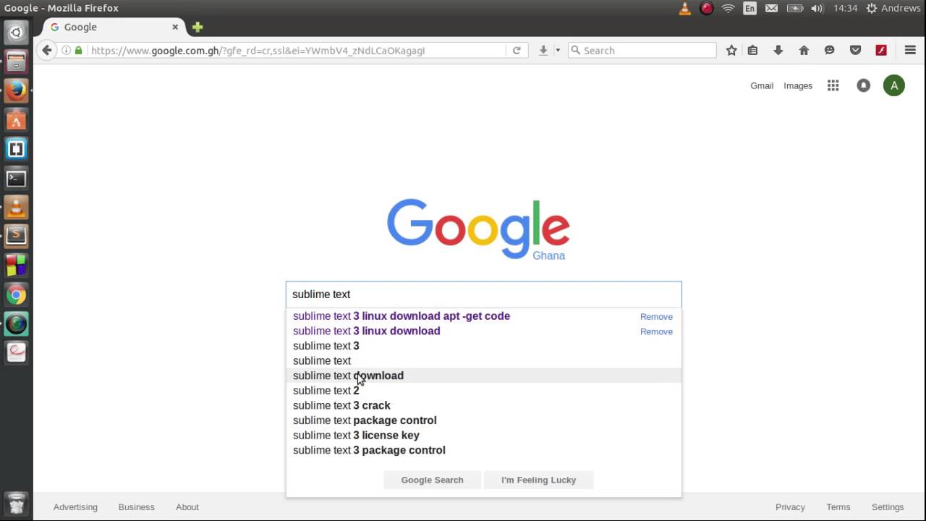Open the Business footer link

pos(137,507)
